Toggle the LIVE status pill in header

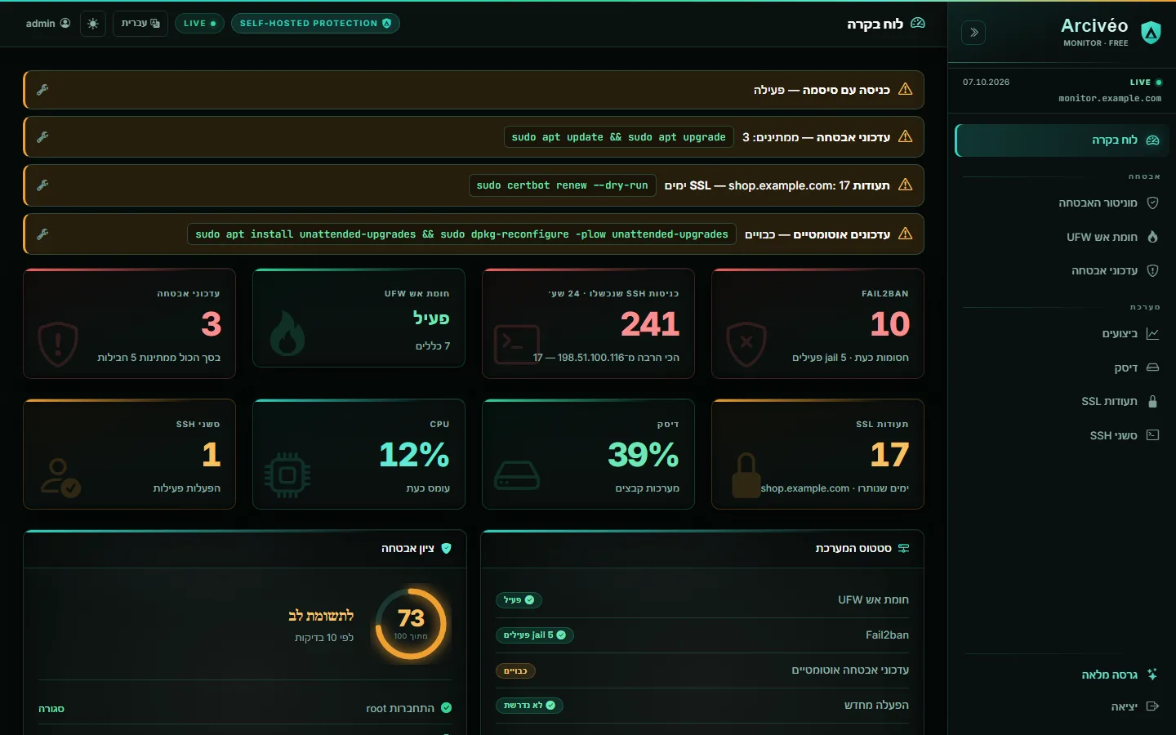(199, 24)
